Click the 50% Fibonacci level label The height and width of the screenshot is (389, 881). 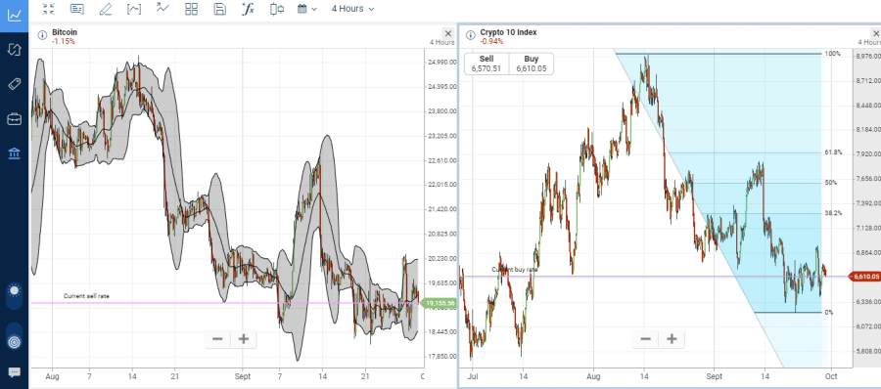click(830, 183)
